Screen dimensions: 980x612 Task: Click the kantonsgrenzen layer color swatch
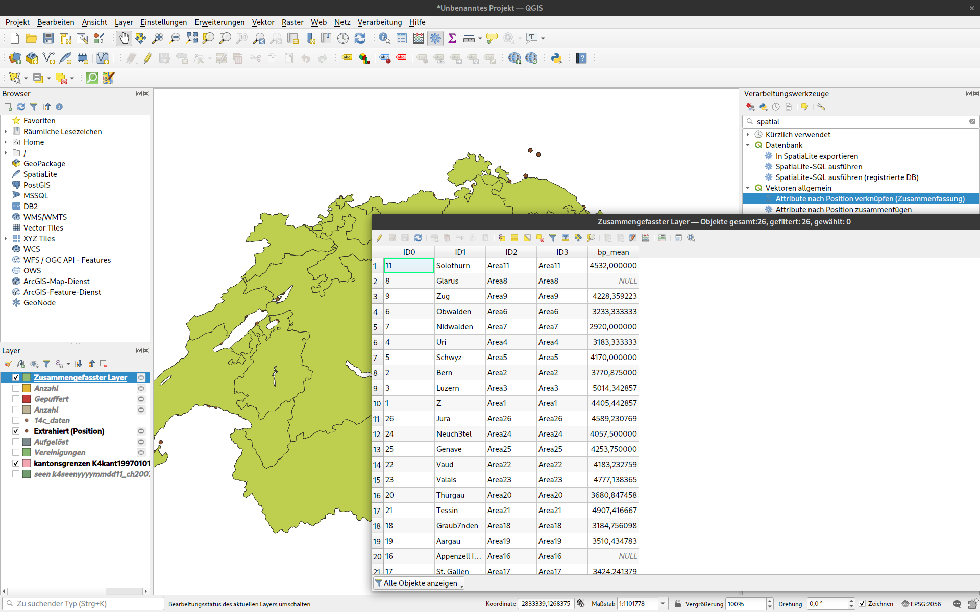coord(27,464)
